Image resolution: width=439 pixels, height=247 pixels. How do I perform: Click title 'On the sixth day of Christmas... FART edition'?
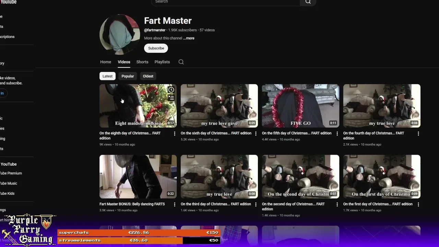point(216,133)
